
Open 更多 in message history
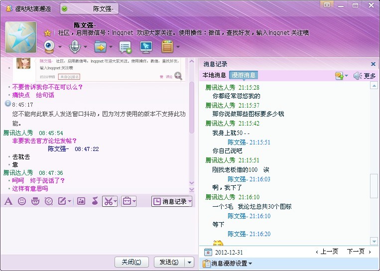(x=370, y=76)
